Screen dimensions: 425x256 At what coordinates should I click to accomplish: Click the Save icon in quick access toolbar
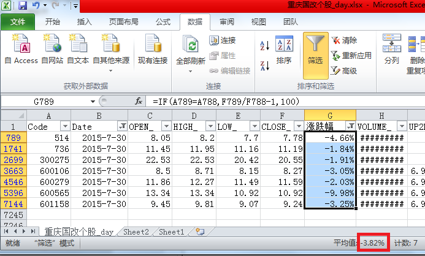point(23,6)
